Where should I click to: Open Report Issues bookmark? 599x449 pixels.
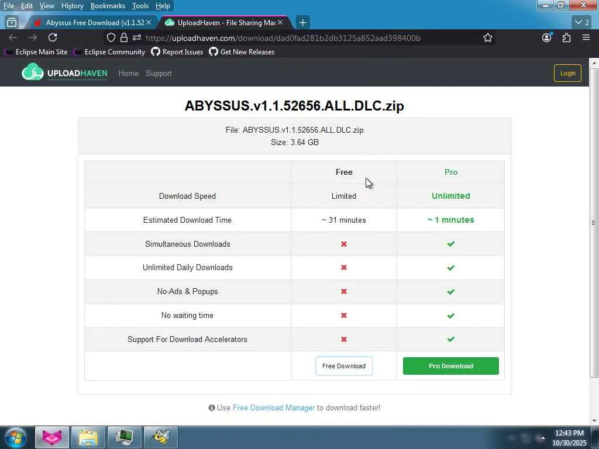[177, 52]
